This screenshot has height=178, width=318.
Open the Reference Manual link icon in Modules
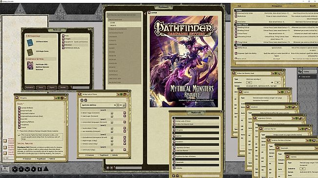[64, 48]
